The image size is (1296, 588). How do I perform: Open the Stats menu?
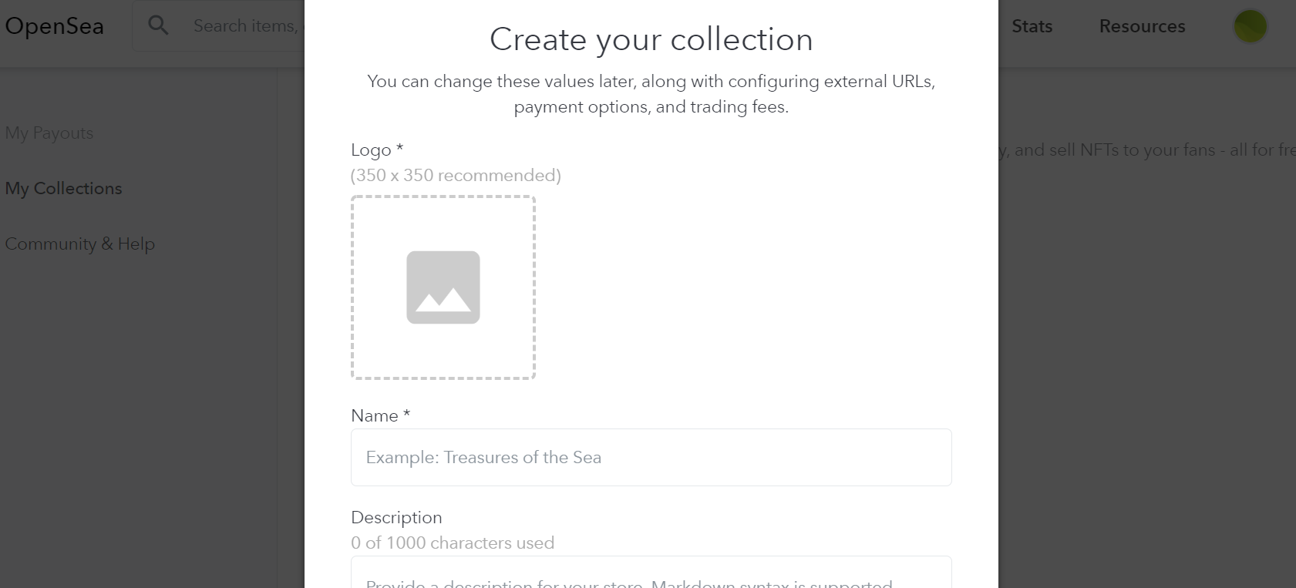coord(1032,26)
